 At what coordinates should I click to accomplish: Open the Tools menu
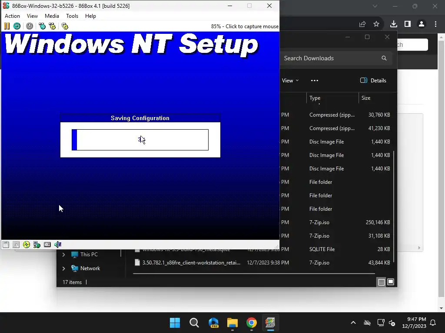72,16
